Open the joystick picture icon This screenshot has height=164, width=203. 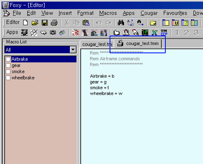coord(85,33)
